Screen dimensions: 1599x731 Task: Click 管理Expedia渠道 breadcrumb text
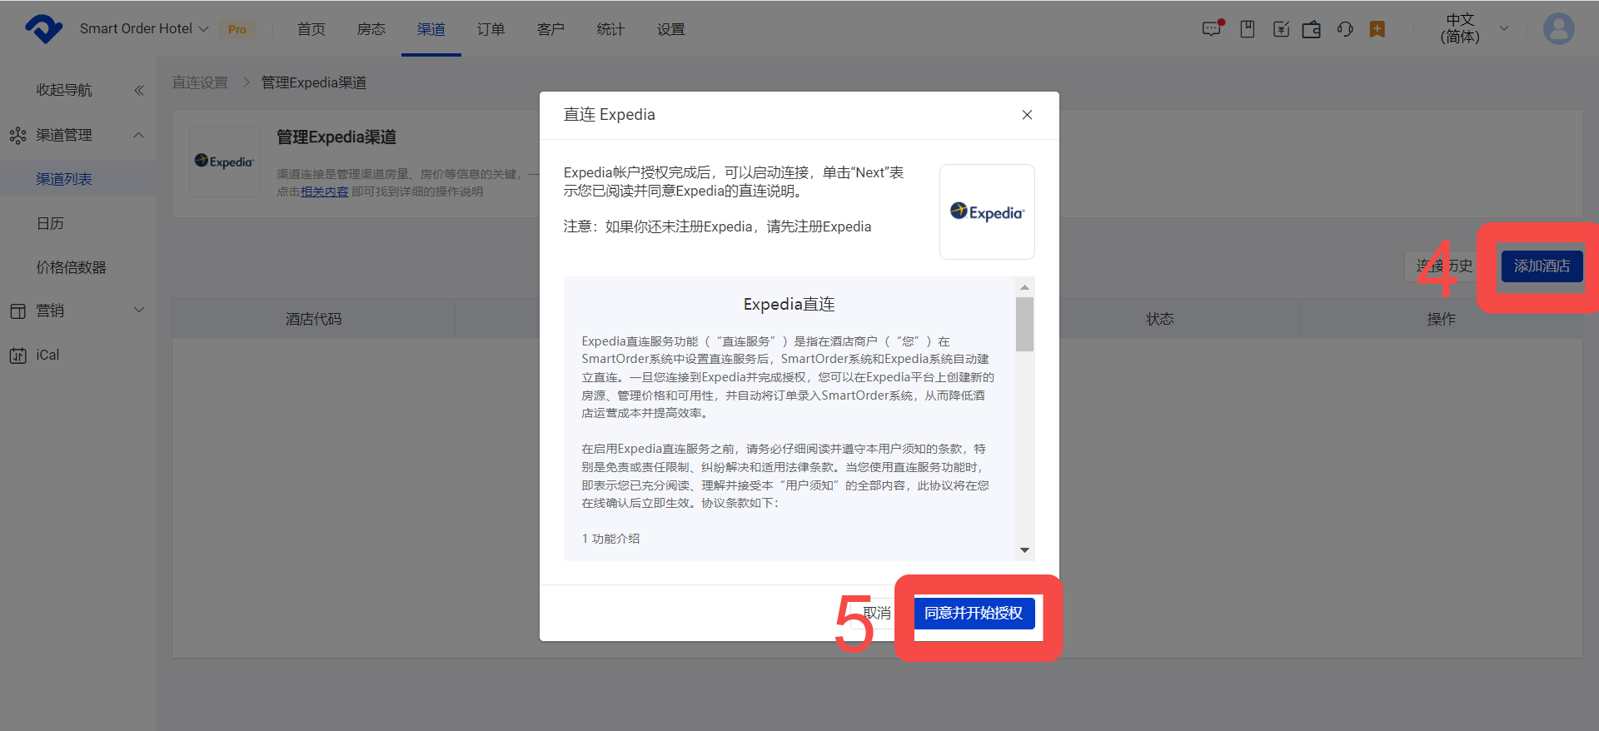[x=314, y=82]
